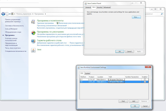Open Оборудование и звук in sidebar

coord(13,32)
